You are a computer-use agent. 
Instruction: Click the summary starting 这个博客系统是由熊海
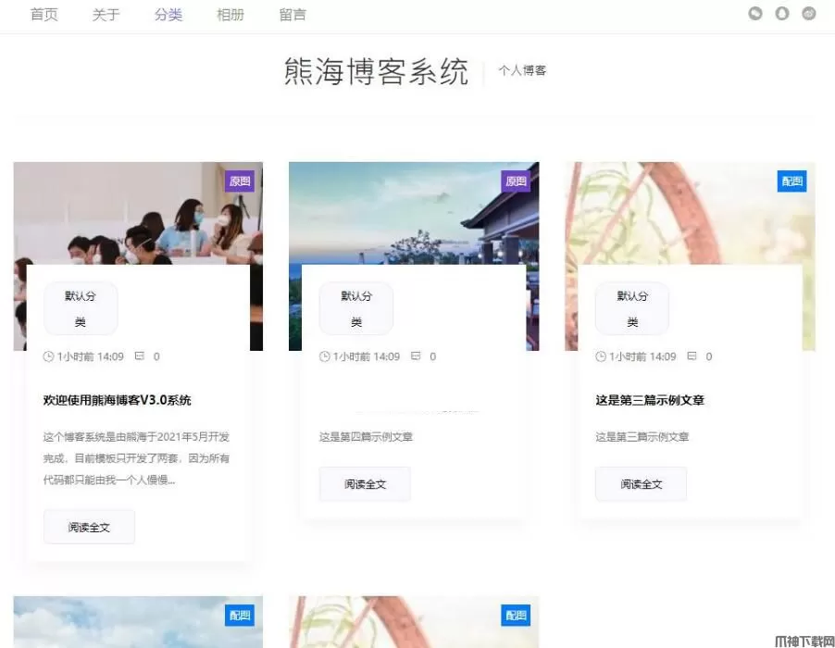[x=136, y=458]
